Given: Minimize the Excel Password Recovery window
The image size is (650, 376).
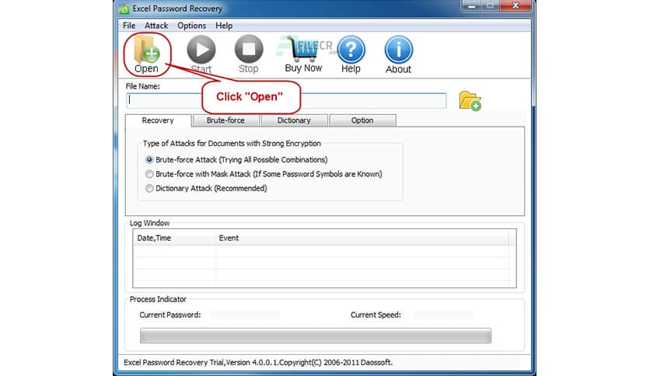Looking at the screenshot, I should tap(472, 6).
